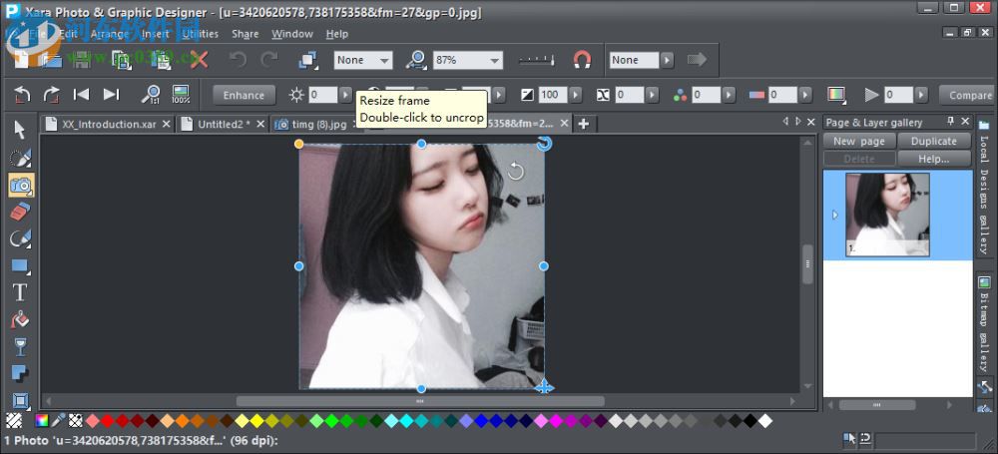
Task: Click the rotate handle at photo corner
Action: point(544,144)
